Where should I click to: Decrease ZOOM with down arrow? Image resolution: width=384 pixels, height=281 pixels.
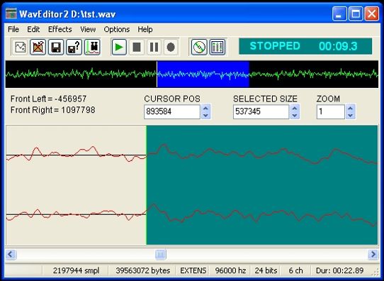(x=351, y=115)
